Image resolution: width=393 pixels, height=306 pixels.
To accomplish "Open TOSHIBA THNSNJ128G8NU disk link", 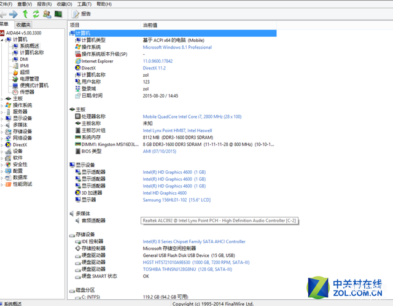I will (187, 269).
